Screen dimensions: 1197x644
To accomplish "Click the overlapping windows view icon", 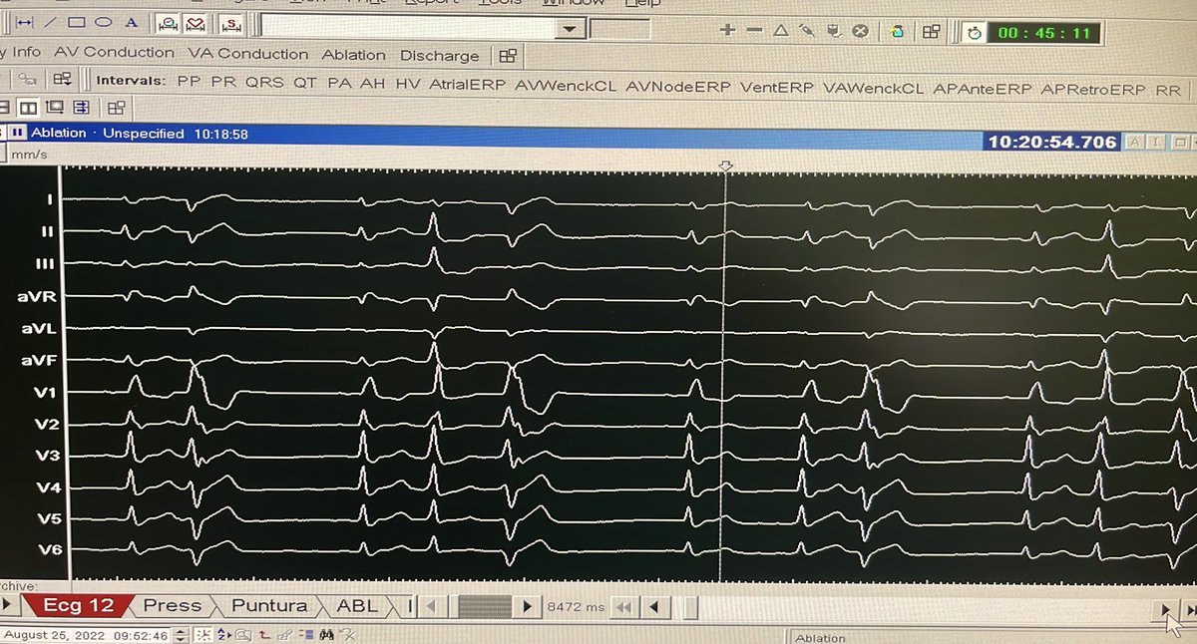I will click(55, 108).
